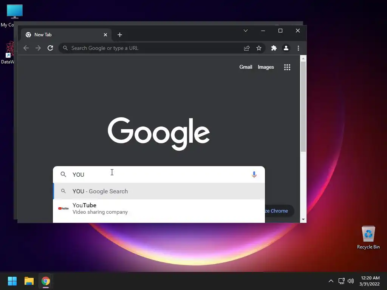Click the Customize Chrome button

(x=279, y=211)
